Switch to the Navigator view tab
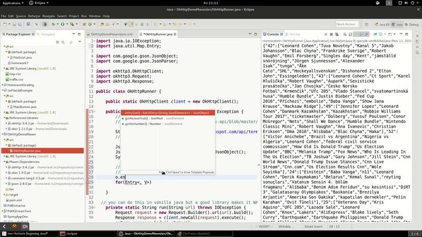This screenshot has height=237, width=422. pos(46,34)
